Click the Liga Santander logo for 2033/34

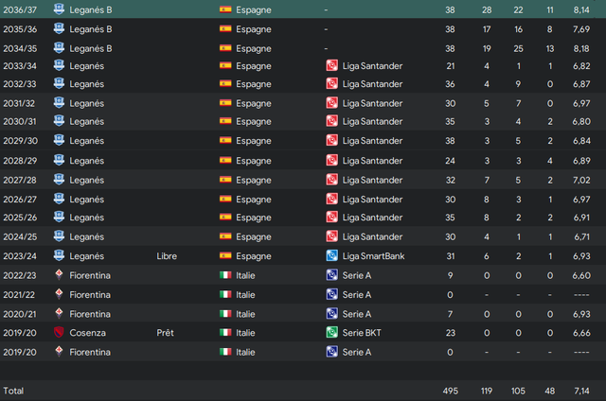(x=332, y=65)
